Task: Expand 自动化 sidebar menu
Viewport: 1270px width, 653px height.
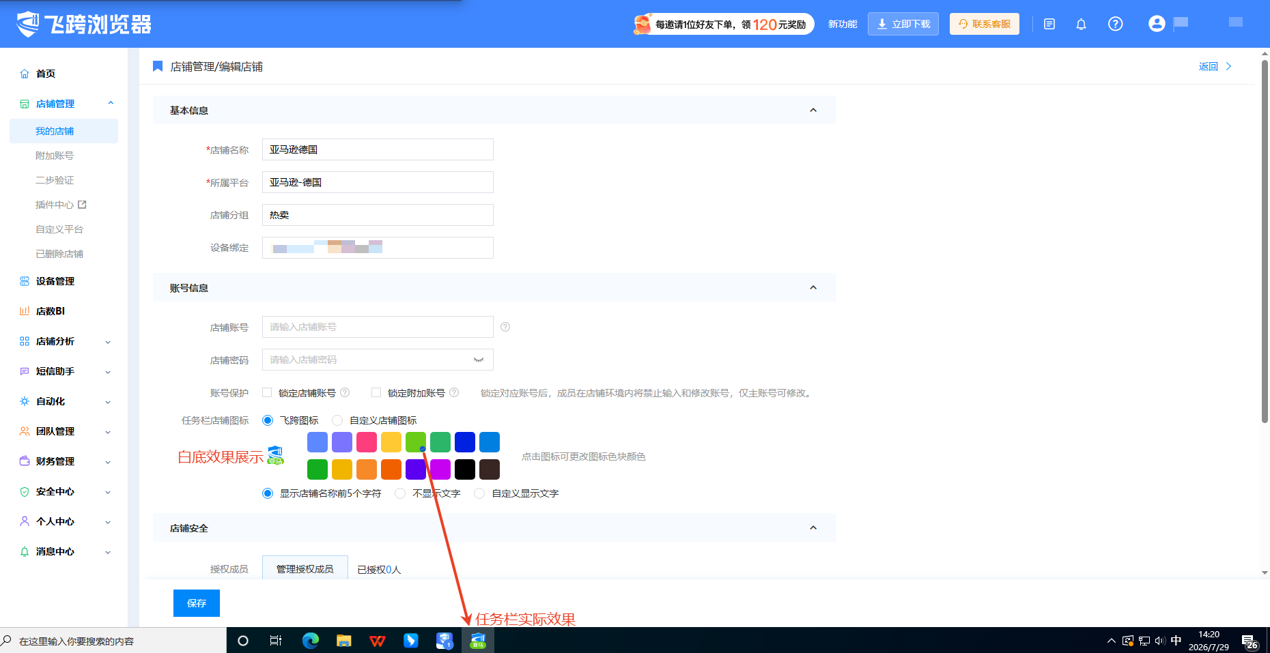Action: point(108,402)
